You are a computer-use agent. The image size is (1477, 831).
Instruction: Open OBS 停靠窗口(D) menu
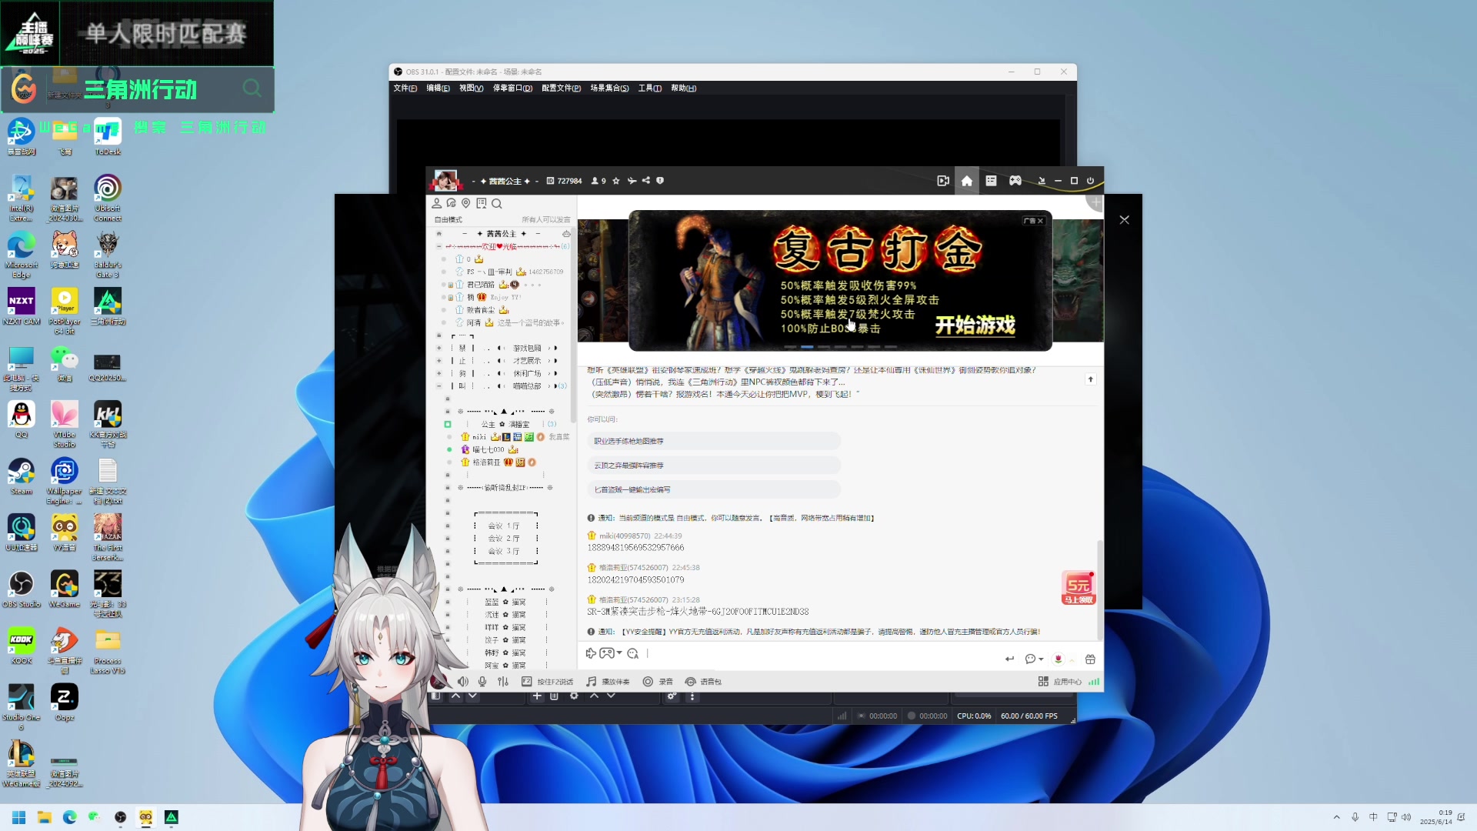[x=512, y=88]
